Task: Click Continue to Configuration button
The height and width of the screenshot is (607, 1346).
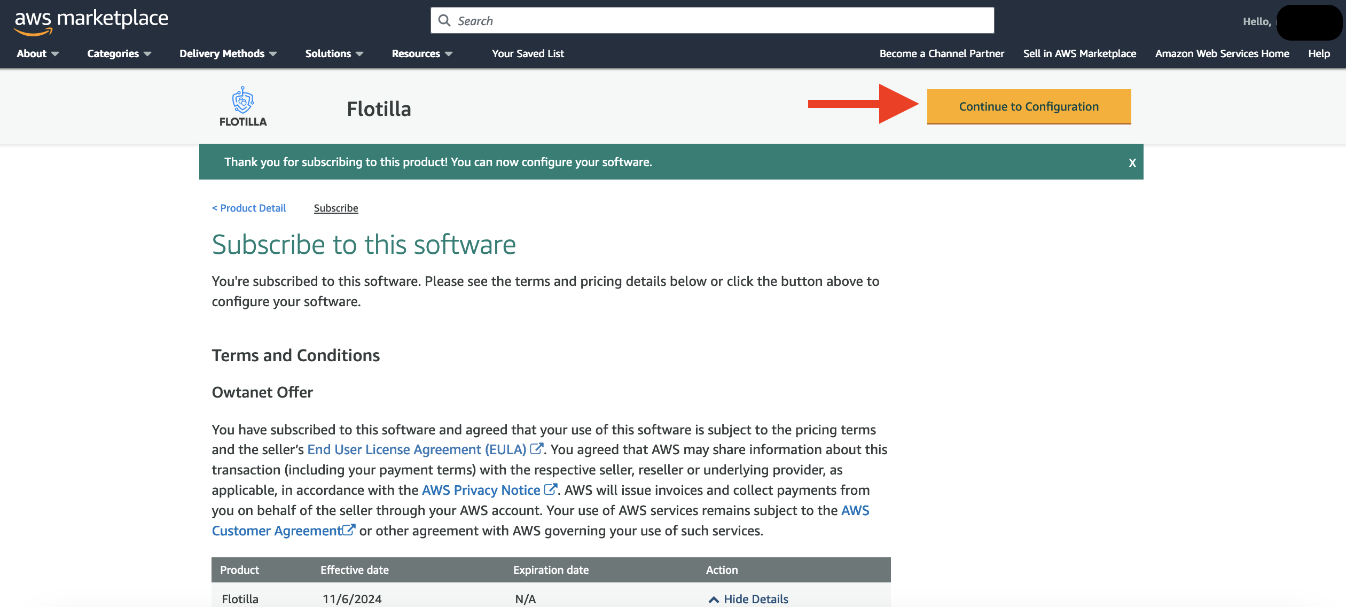Action: 1028,106
